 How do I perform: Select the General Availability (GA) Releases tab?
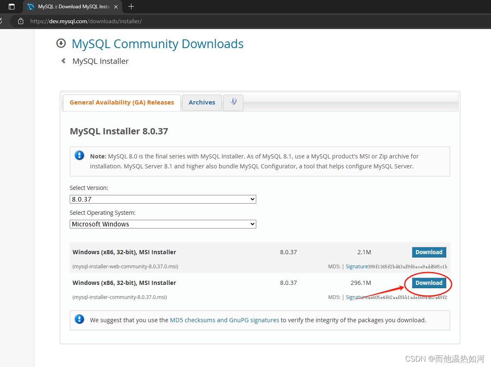(122, 102)
